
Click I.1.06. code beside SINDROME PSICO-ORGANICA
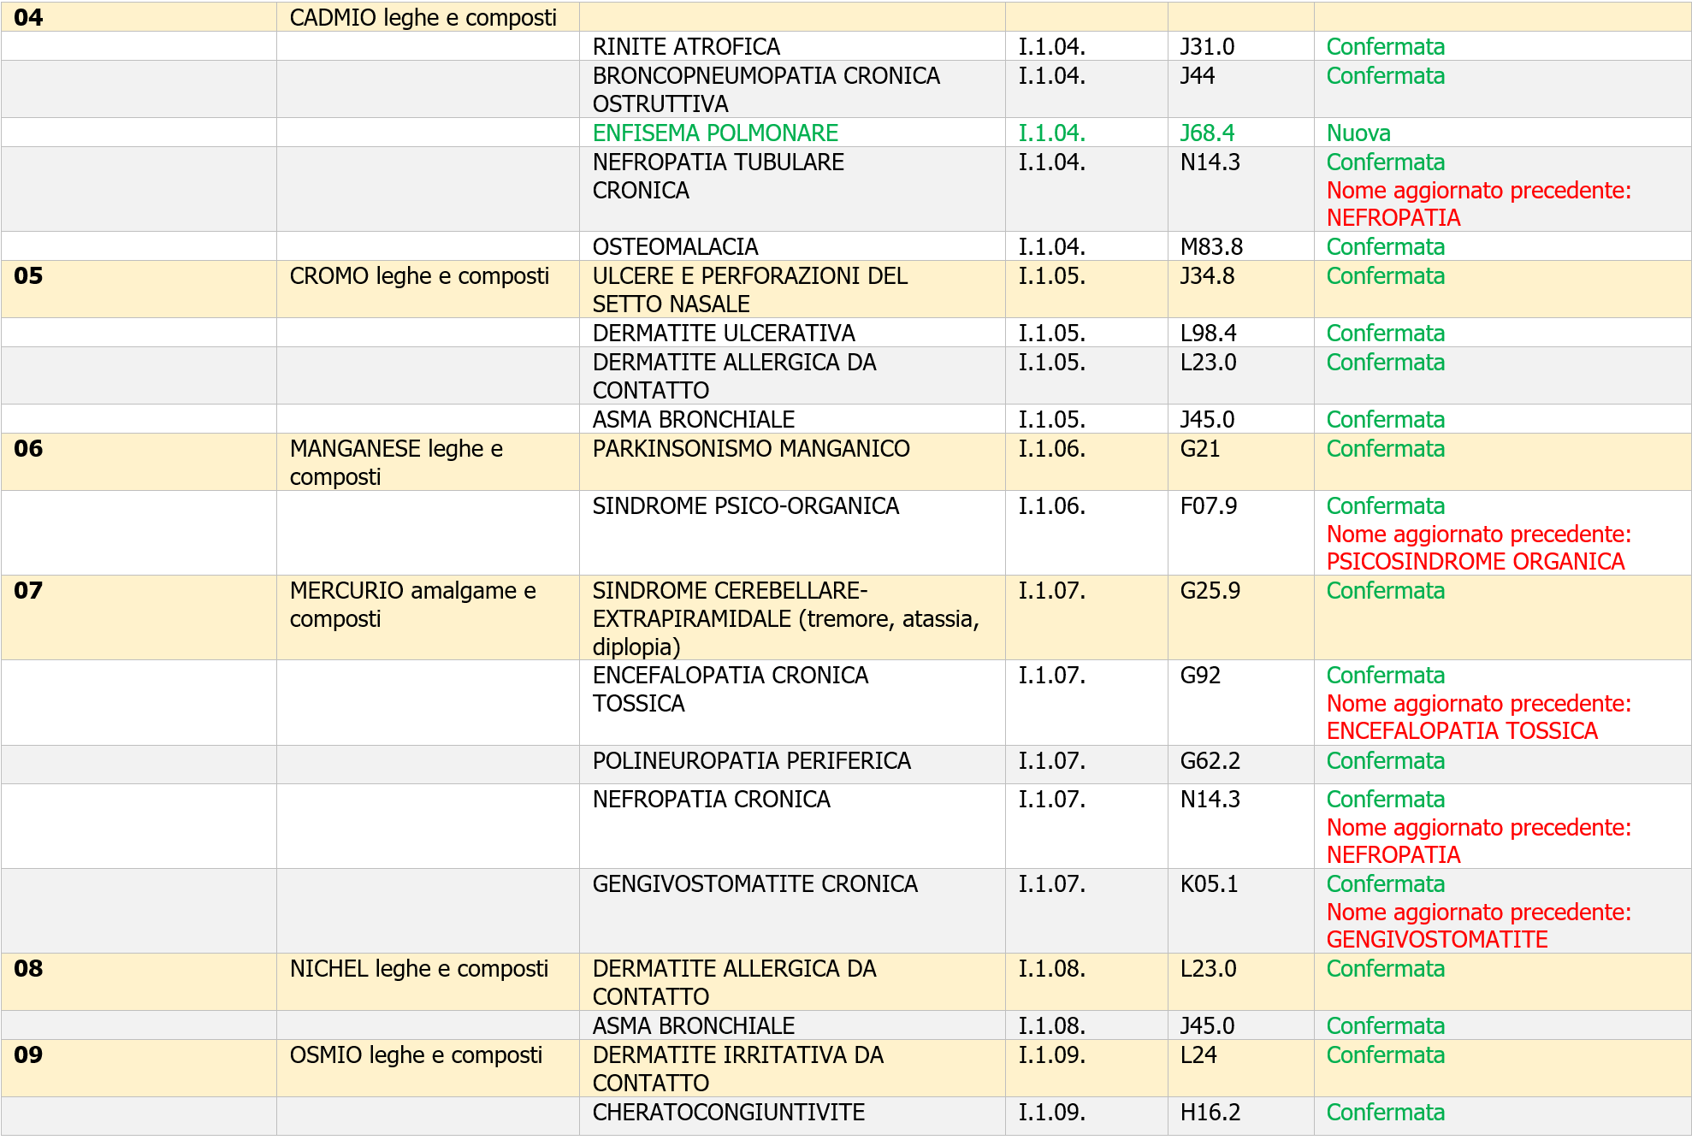click(1051, 506)
